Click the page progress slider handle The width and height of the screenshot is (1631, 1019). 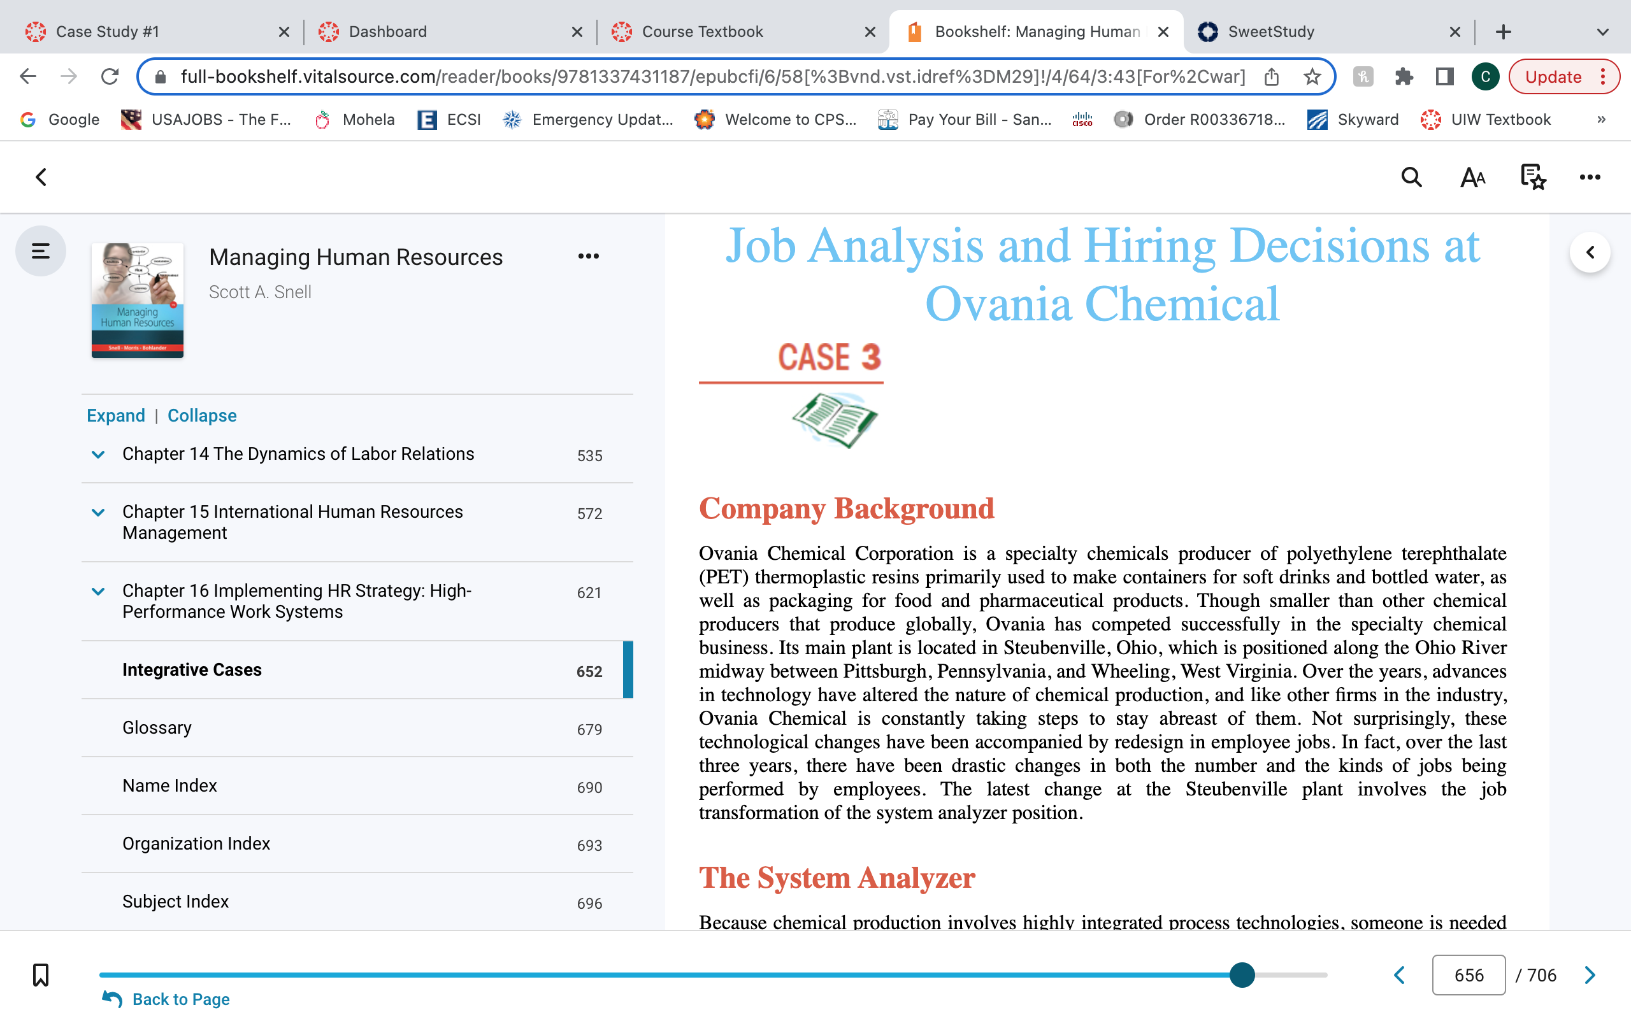1242,974
